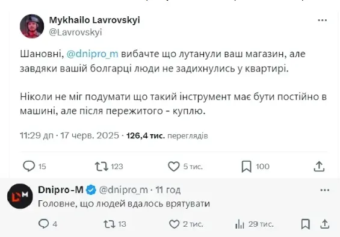Repost the Dnipro-M reply with 13 reposts
340x237 pixels.
110,224
